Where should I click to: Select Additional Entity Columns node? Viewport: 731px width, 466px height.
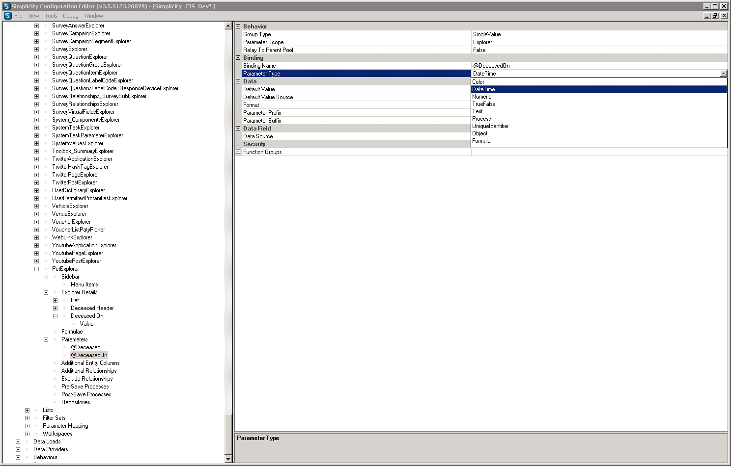click(x=90, y=363)
